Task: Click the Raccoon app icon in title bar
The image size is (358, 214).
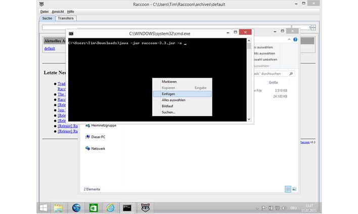Action: coord(41,4)
